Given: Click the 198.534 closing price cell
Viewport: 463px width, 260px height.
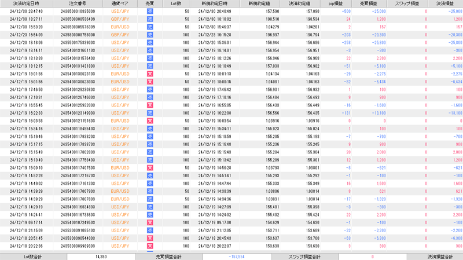Looking at the screenshot, I should coord(313,19).
